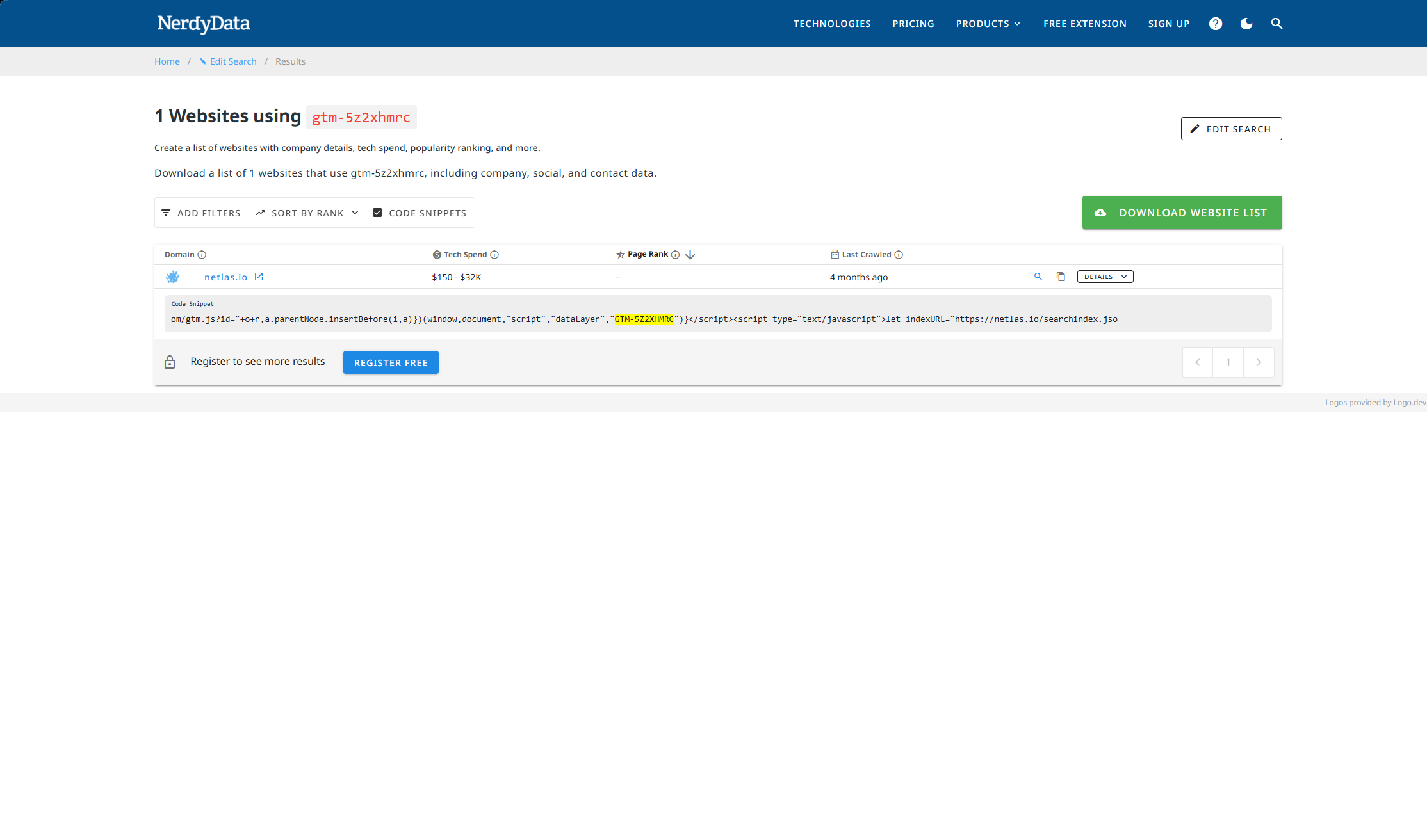This screenshot has width=1427, height=834.
Task: Expand the Products dropdown
Action: tap(988, 24)
